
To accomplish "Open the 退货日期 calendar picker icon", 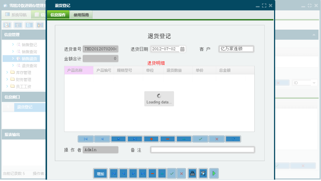I will pyautogui.click(x=183, y=49).
